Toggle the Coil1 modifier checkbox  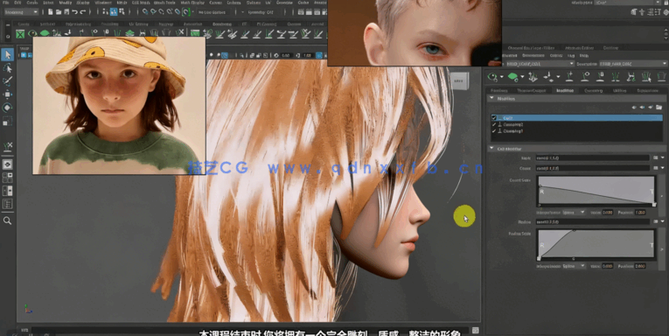pos(494,118)
